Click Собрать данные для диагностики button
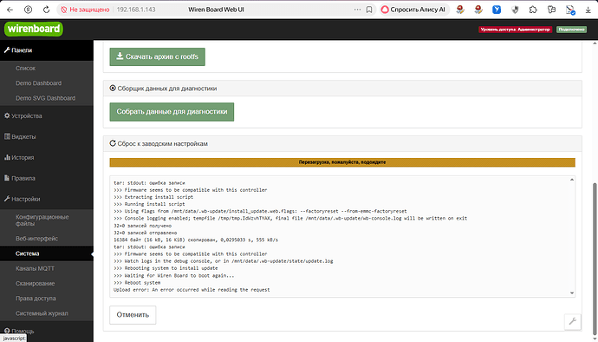Viewport: 598px width, 342px height. [172, 112]
